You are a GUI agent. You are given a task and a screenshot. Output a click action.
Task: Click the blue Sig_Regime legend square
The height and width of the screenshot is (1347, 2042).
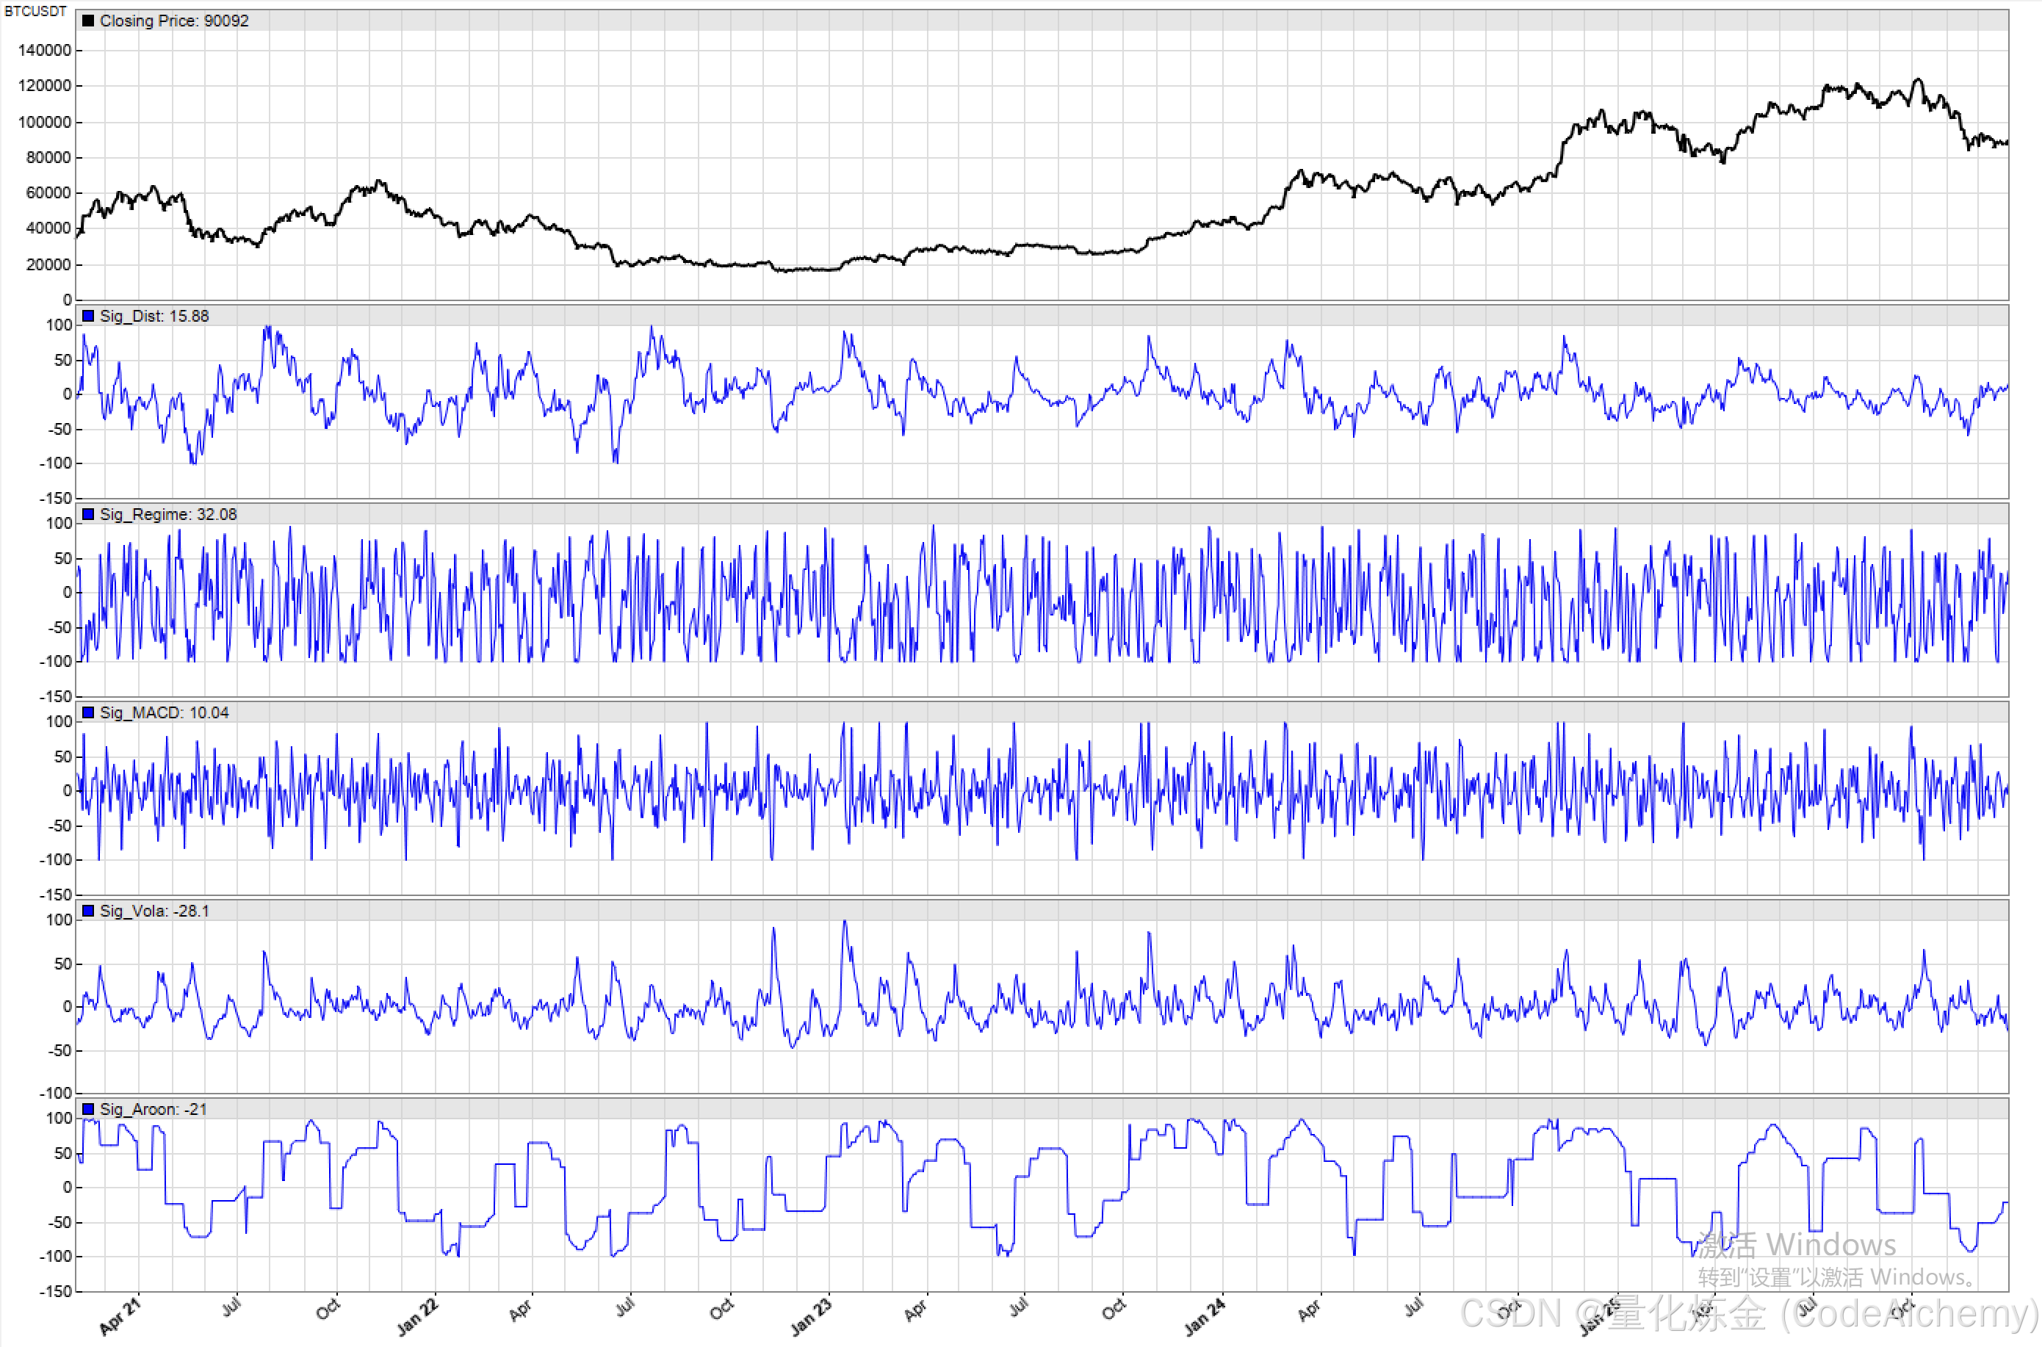point(87,515)
